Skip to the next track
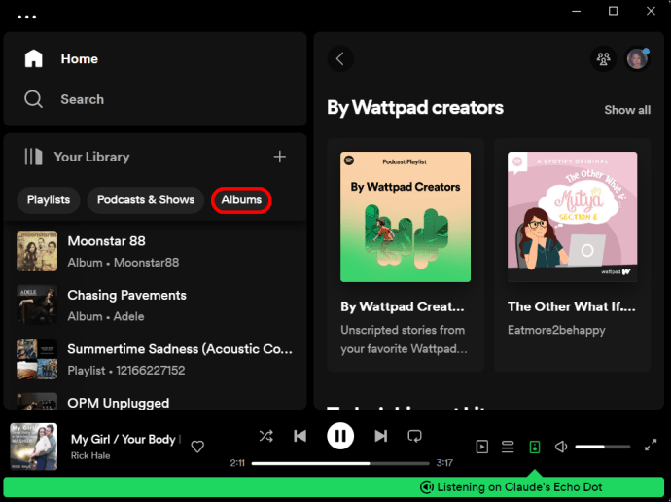This screenshot has width=671, height=502. click(380, 436)
